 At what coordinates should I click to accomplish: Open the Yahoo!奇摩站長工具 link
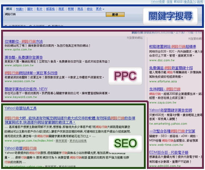(20, 108)
